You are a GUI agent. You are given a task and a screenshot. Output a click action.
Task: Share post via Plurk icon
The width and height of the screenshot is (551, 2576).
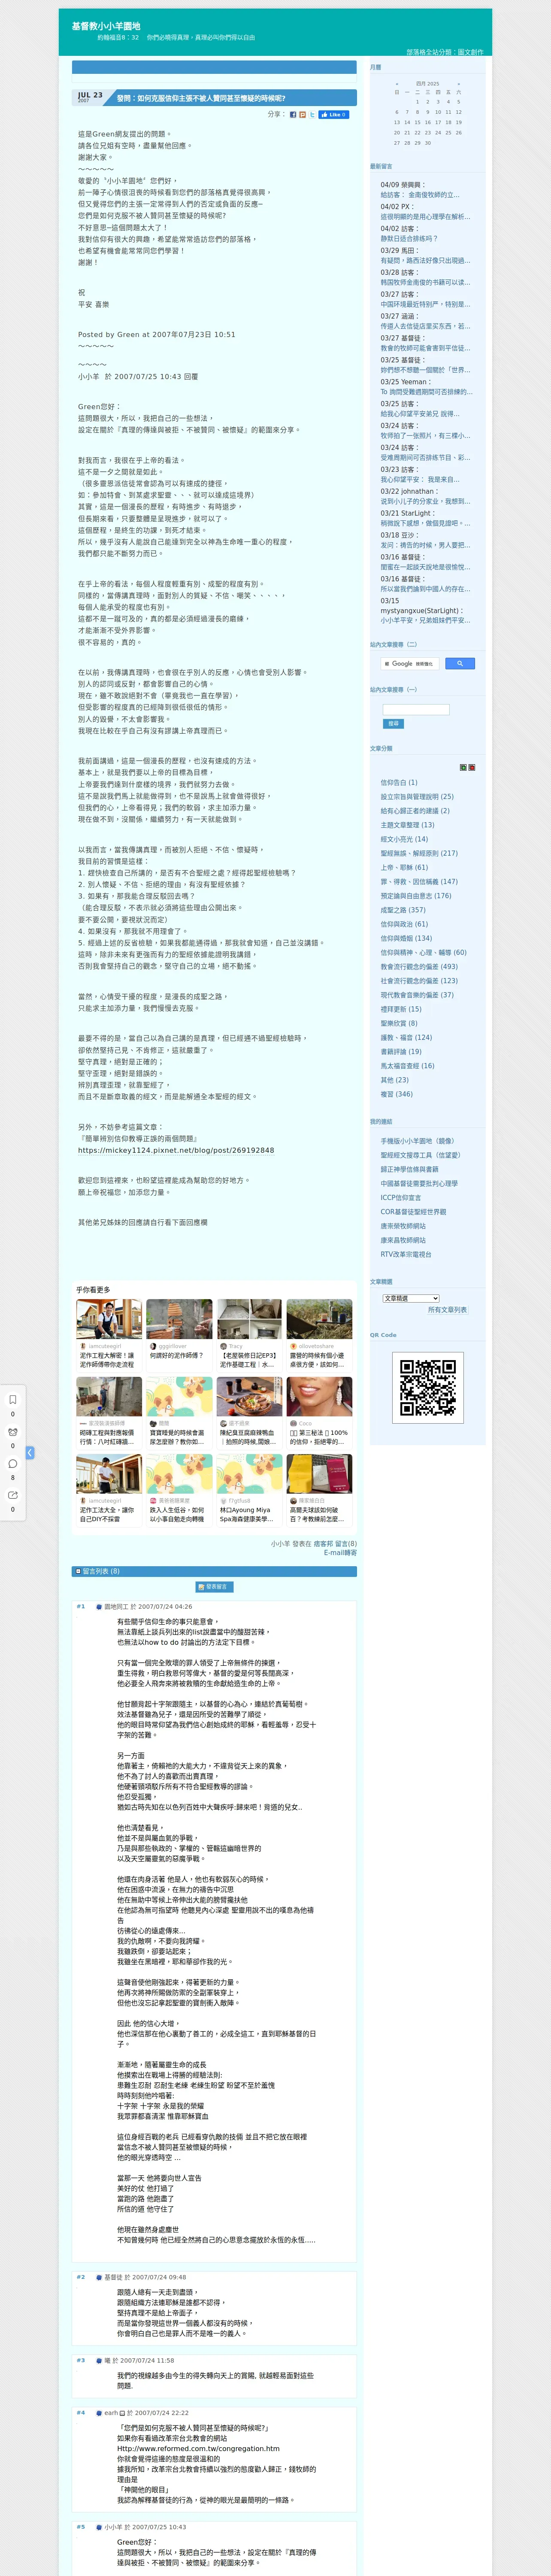[303, 115]
